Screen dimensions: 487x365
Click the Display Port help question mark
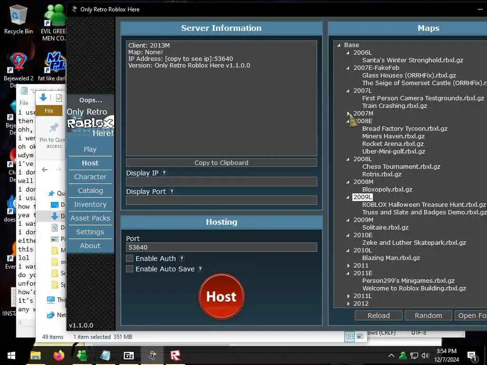pos(171,192)
